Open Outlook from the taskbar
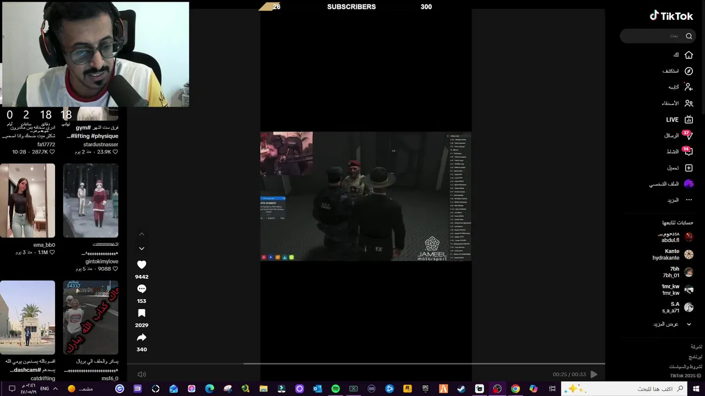Image resolution: width=705 pixels, height=396 pixels. click(x=317, y=389)
